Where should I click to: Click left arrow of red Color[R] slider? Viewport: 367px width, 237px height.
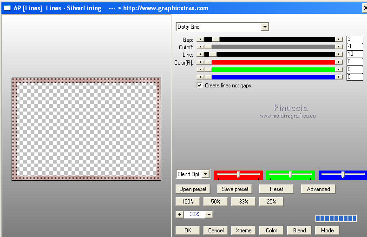point(200,62)
